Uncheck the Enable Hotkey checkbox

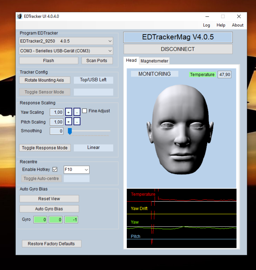click(x=55, y=170)
